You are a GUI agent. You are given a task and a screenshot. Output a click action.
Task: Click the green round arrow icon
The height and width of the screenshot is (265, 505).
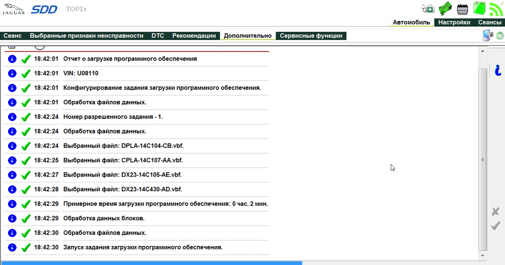(x=500, y=36)
